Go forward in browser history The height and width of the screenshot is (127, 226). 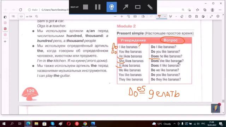point(13,10)
